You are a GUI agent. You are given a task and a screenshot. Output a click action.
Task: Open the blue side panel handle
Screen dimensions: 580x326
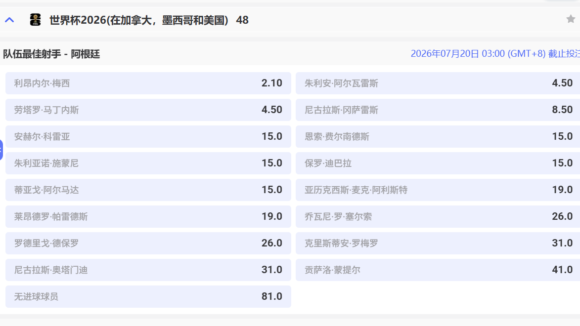click(1, 150)
